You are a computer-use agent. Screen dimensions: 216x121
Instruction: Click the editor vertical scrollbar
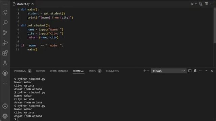pos(215,26)
